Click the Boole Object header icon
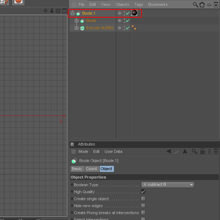 click(x=74, y=161)
